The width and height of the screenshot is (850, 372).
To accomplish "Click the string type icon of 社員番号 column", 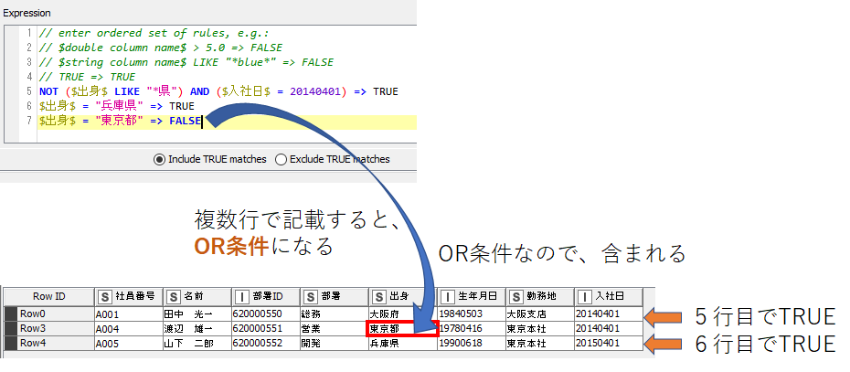I will pyautogui.click(x=104, y=297).
